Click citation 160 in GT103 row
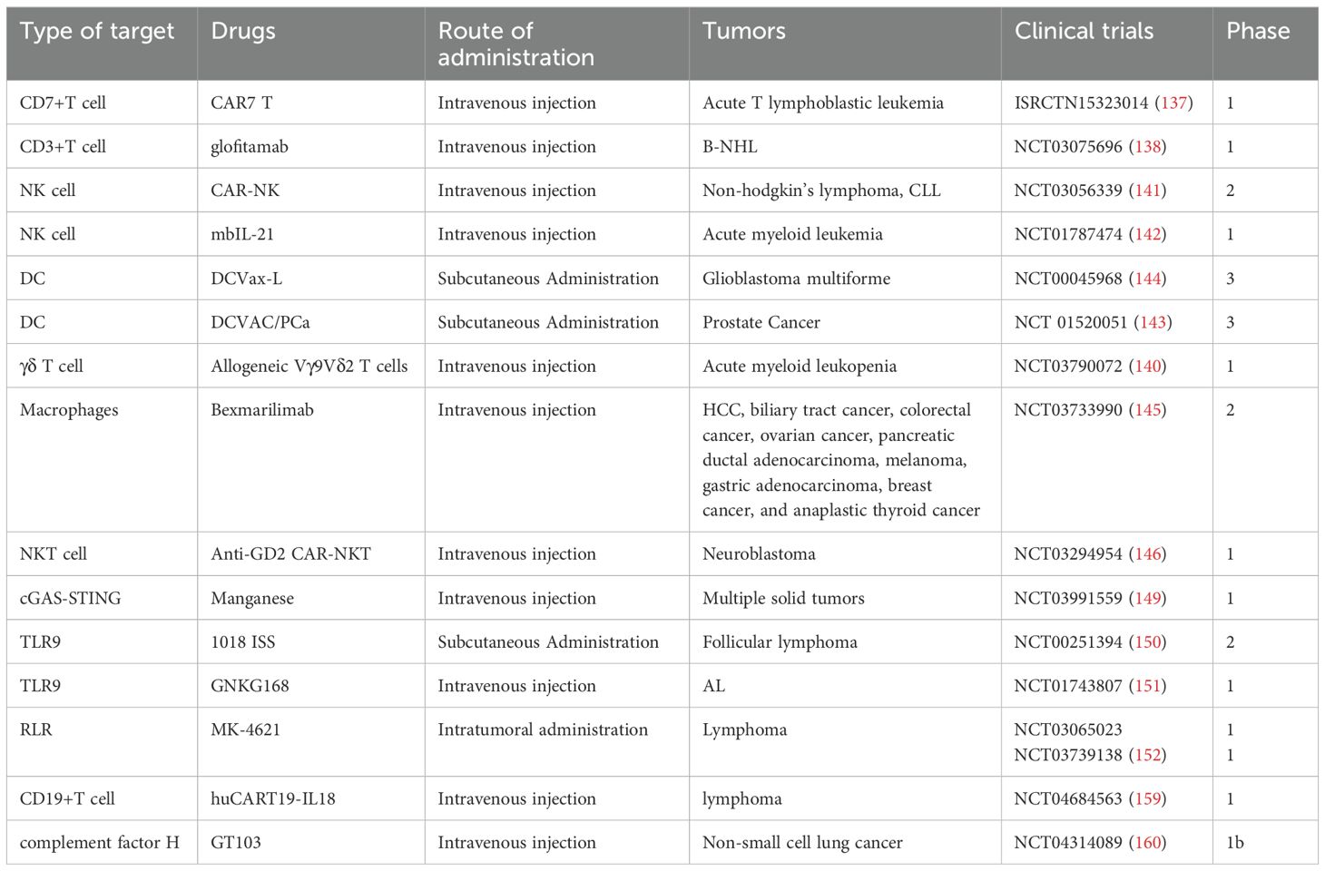The width and height of the screenshot is (1325, 871). pyautogui.click(x=1147, y=842)
